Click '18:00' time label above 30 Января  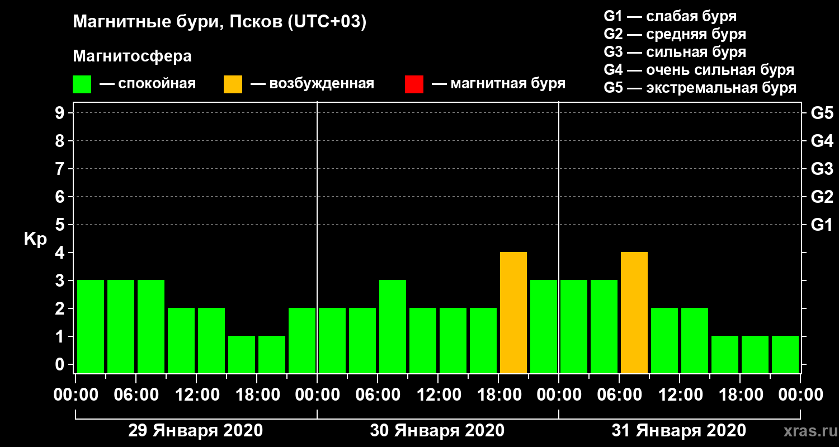pos(498,395)
